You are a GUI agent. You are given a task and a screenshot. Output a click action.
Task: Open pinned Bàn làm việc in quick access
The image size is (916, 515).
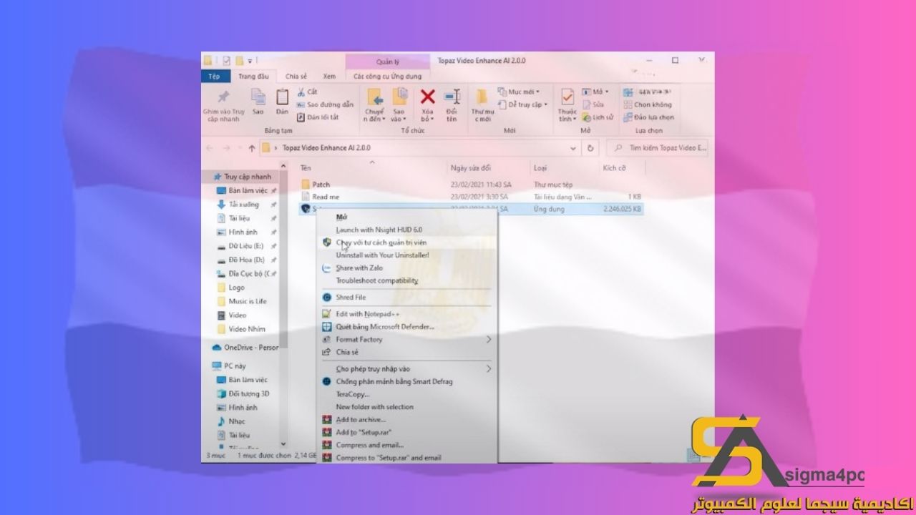click(x=248, y=191)
